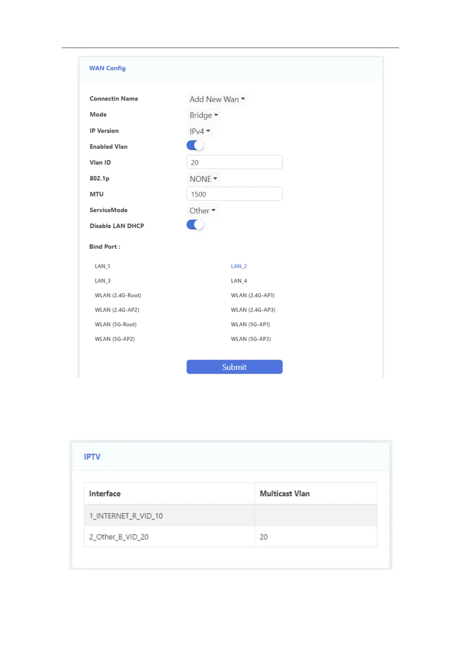Open the 802.1p NONE dropdown
Screen dimensions: 461x652
[x=203, y=179]
